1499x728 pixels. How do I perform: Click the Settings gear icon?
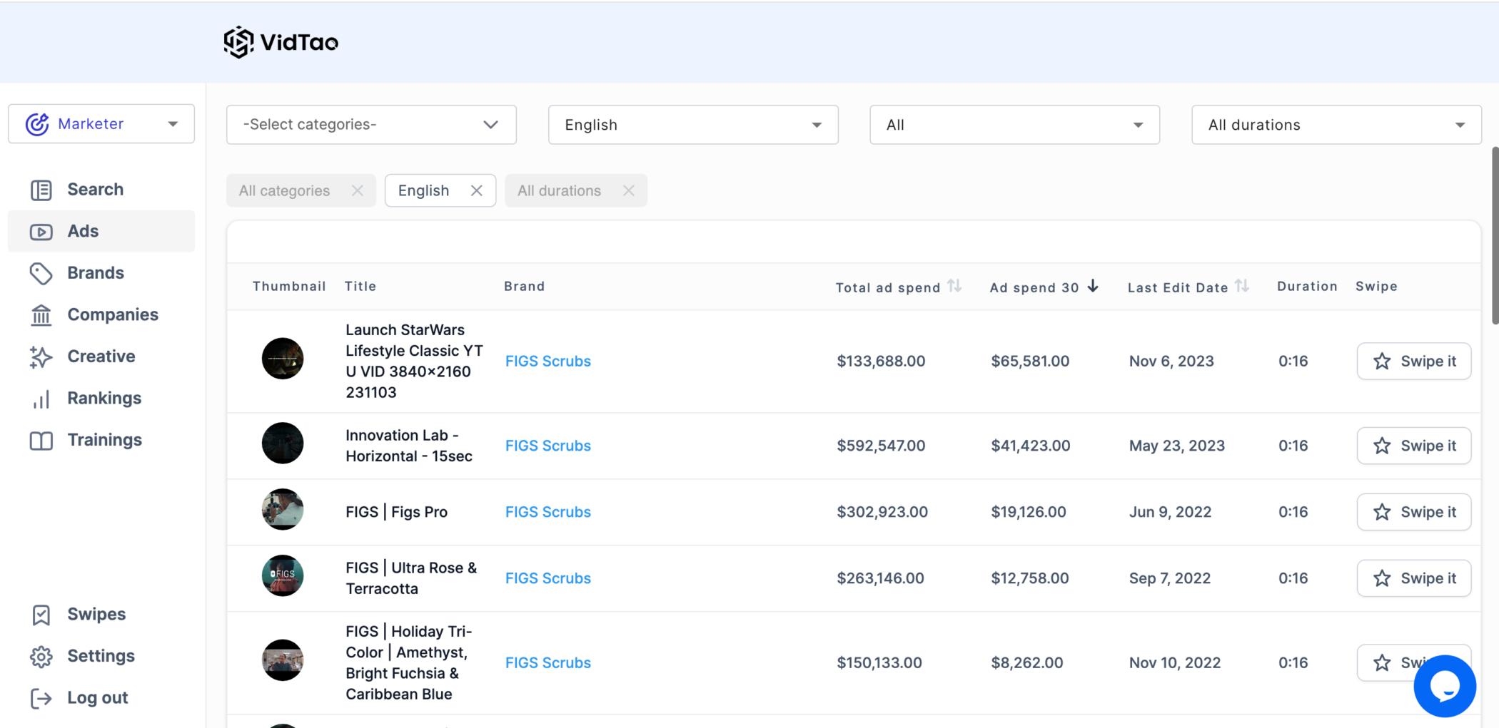click(x=41, y=657)
